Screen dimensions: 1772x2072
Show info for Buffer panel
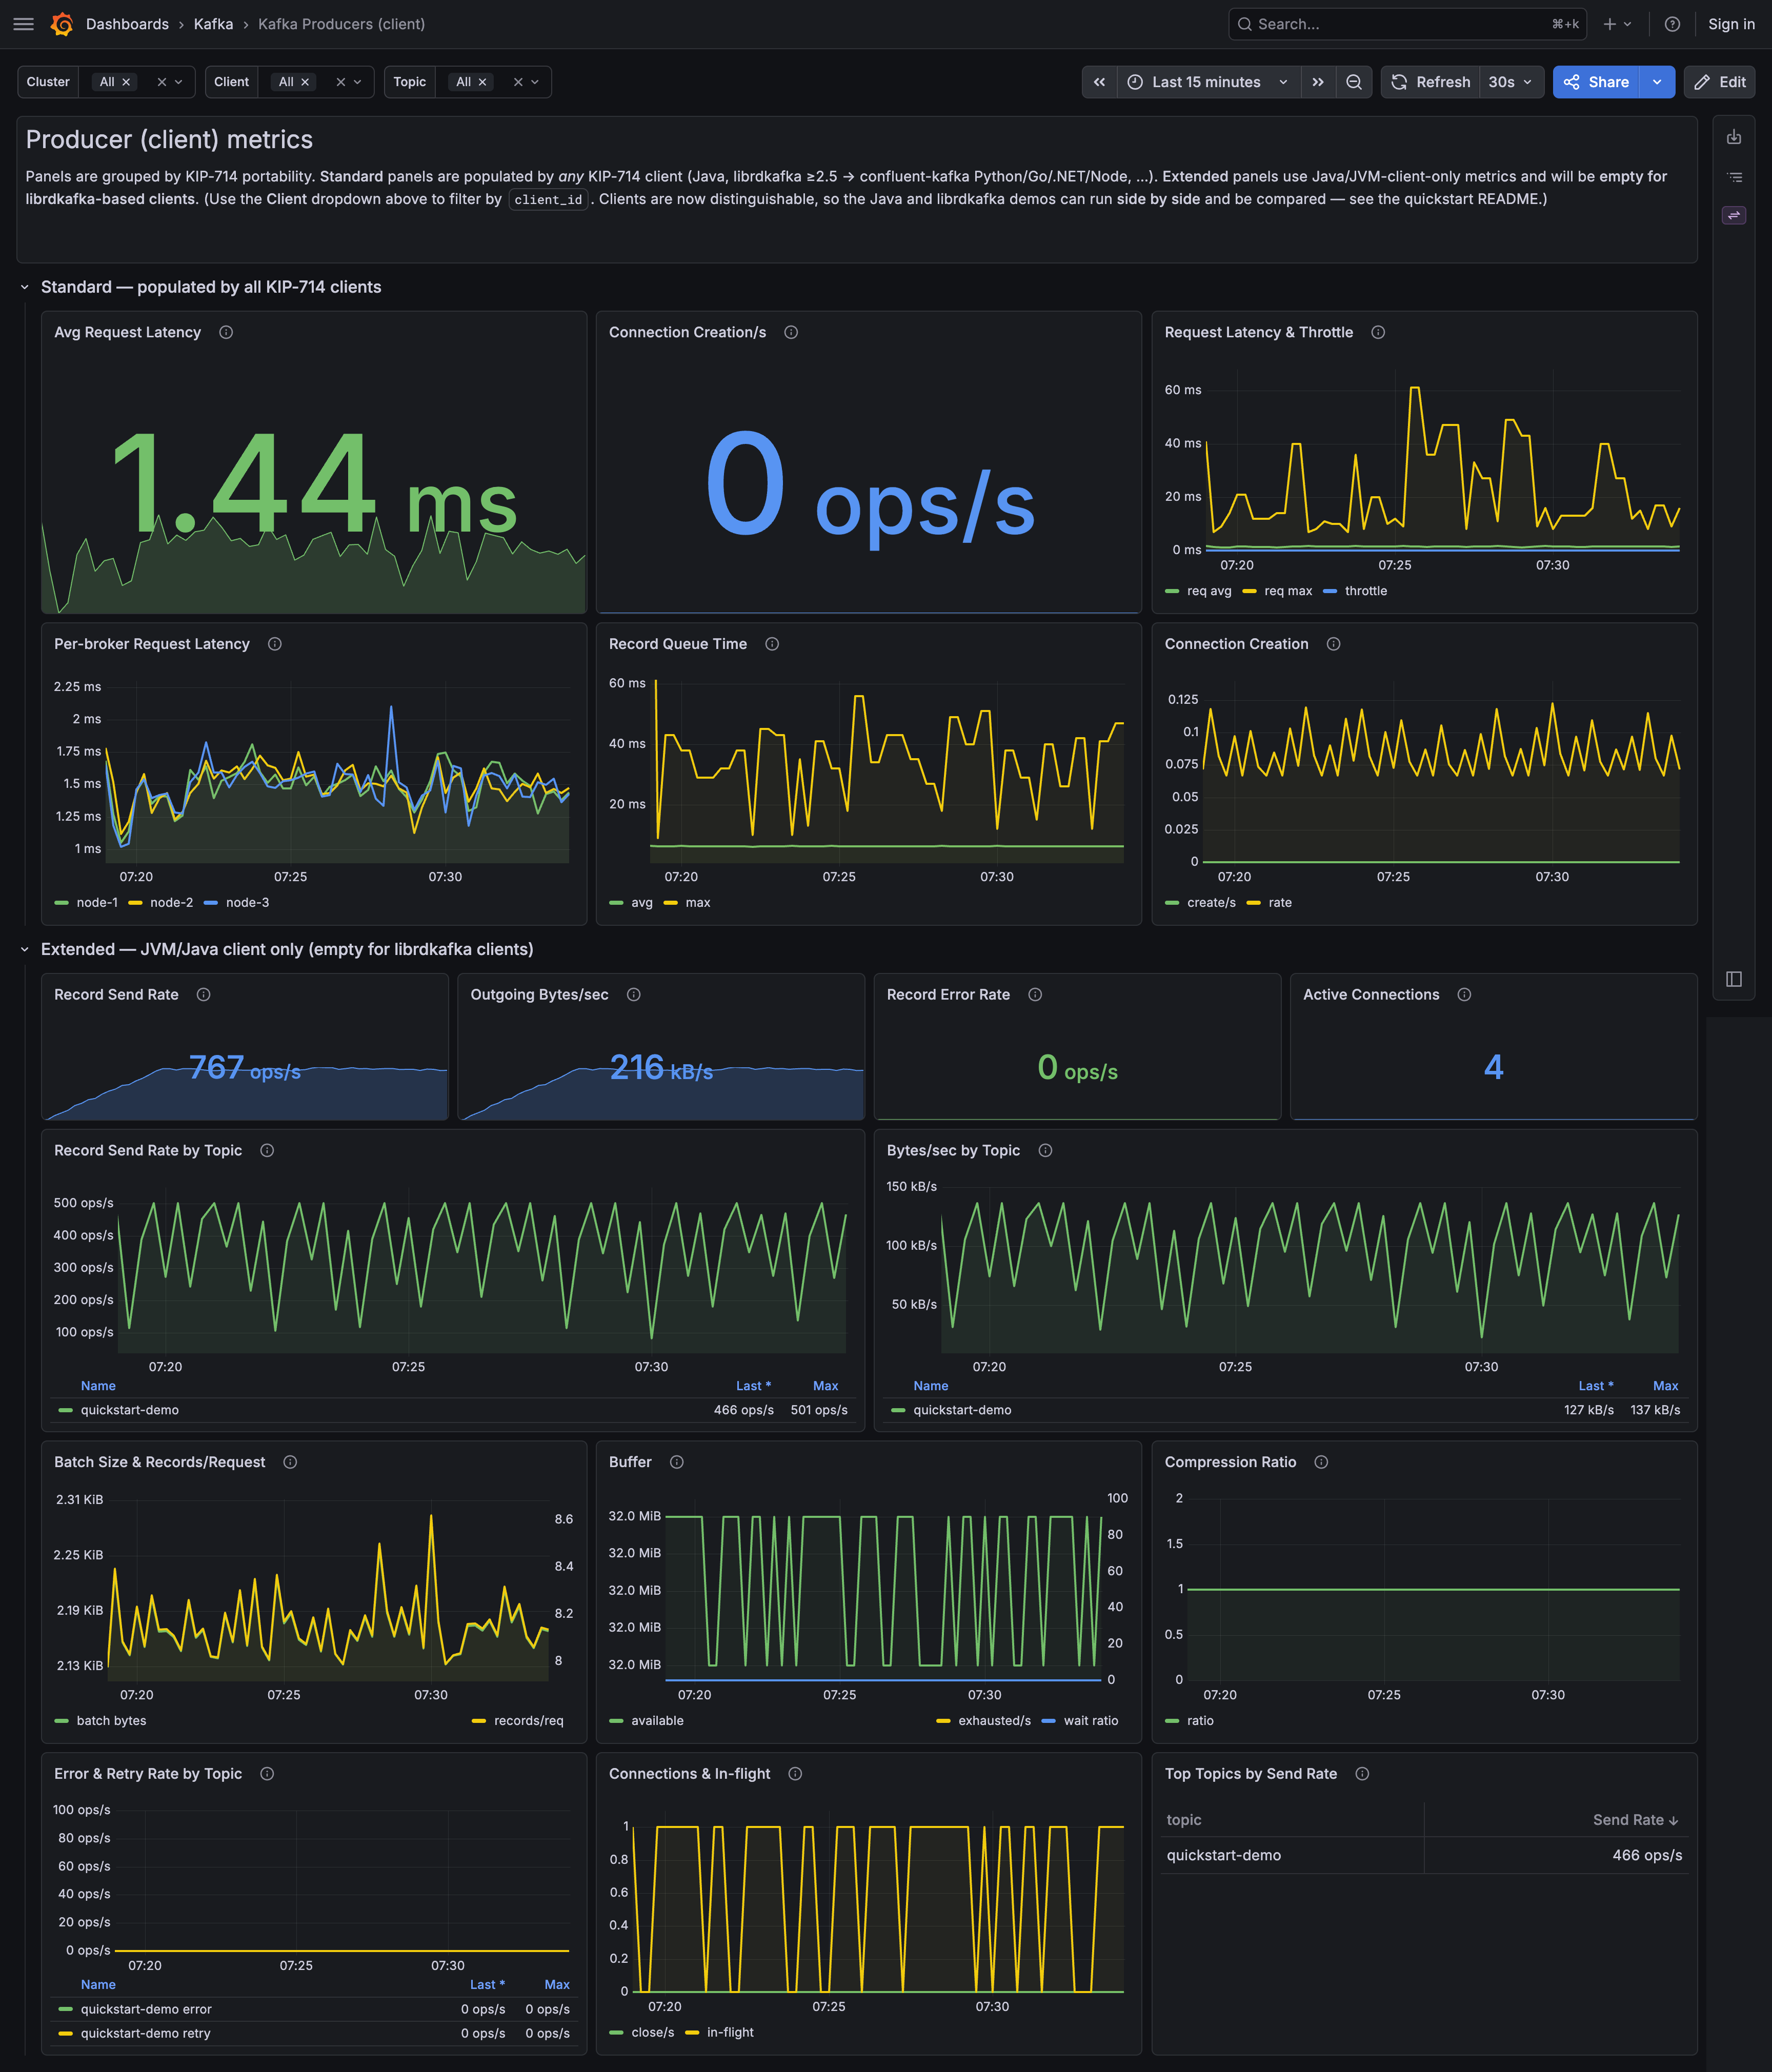(x=677, y=1462)
